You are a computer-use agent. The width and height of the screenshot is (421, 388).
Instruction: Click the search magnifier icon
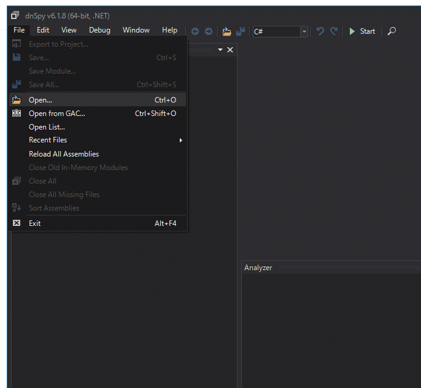point(392,31)
